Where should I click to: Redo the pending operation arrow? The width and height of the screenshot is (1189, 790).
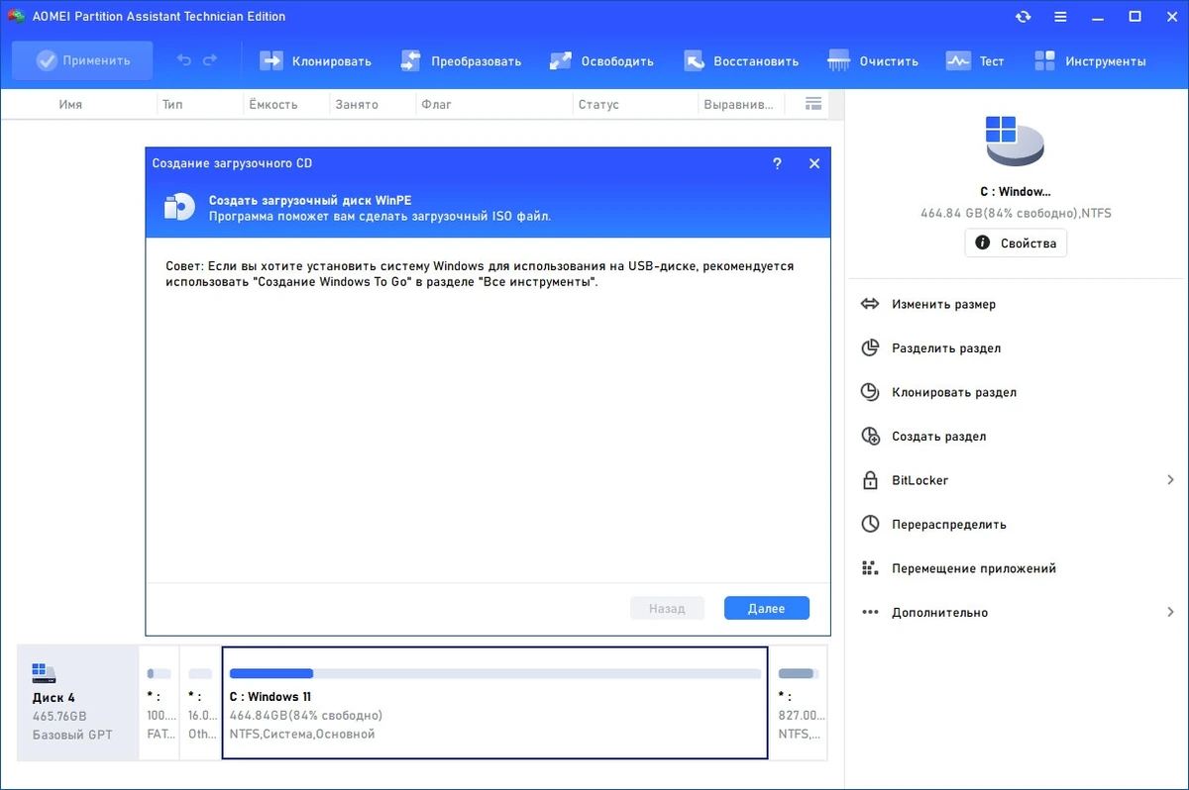coord(210,60)
